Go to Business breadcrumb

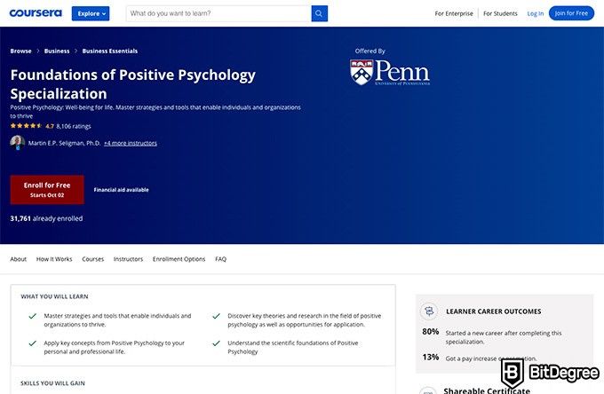pyautogui.click(x=57, y=51)
